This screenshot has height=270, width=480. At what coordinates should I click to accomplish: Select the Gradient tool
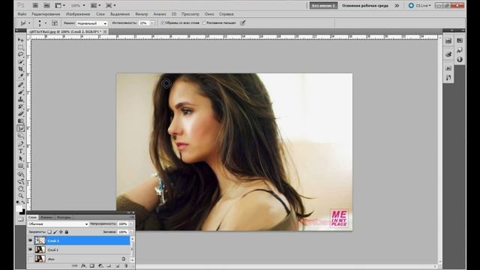pos(20,121)
